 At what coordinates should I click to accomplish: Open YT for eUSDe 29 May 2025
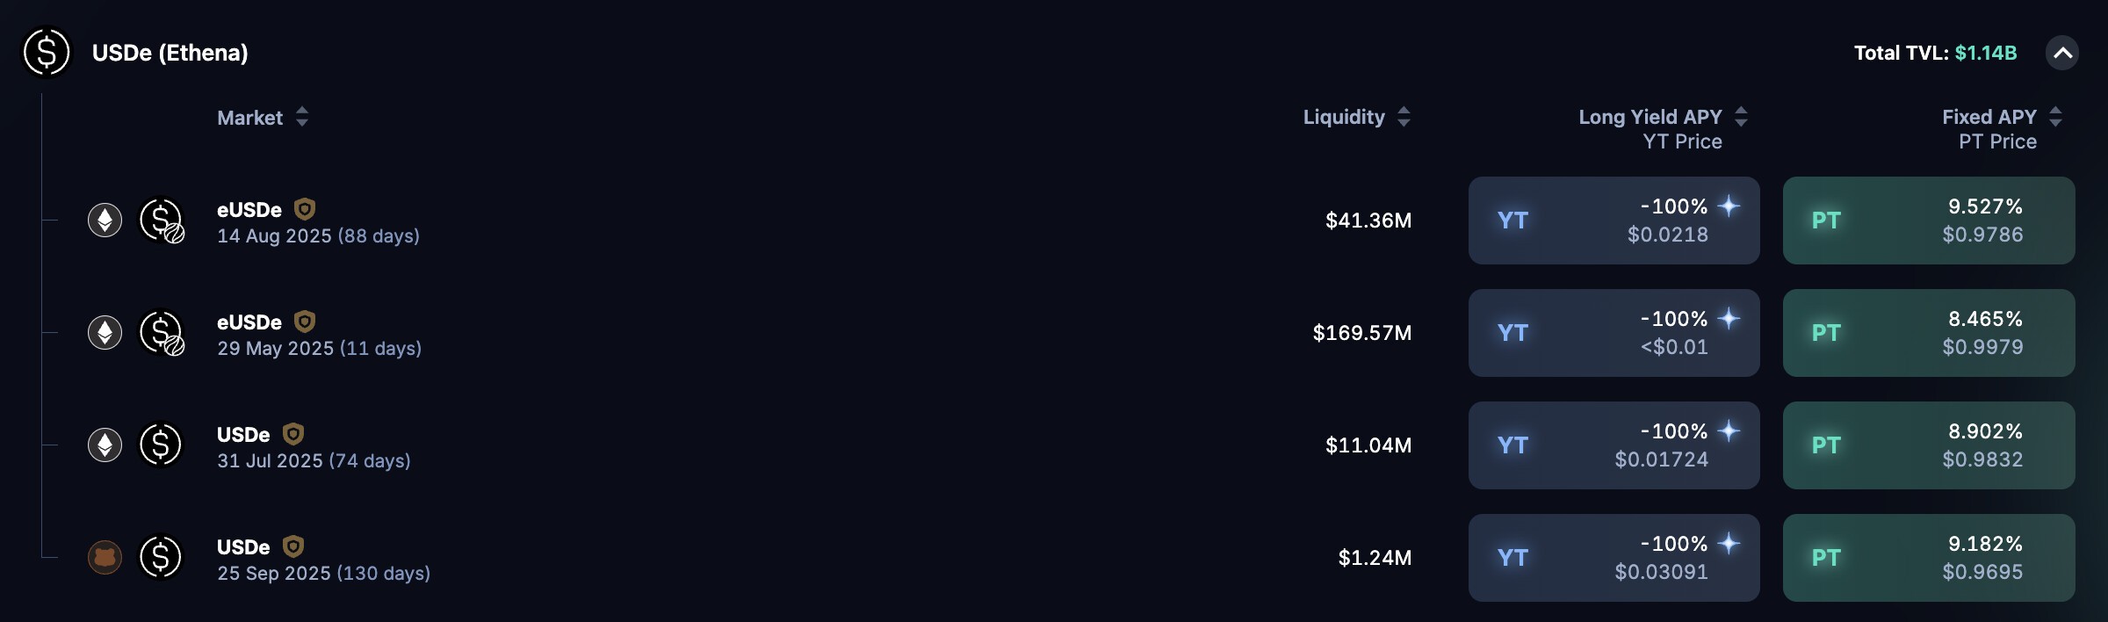[1613, 333]
